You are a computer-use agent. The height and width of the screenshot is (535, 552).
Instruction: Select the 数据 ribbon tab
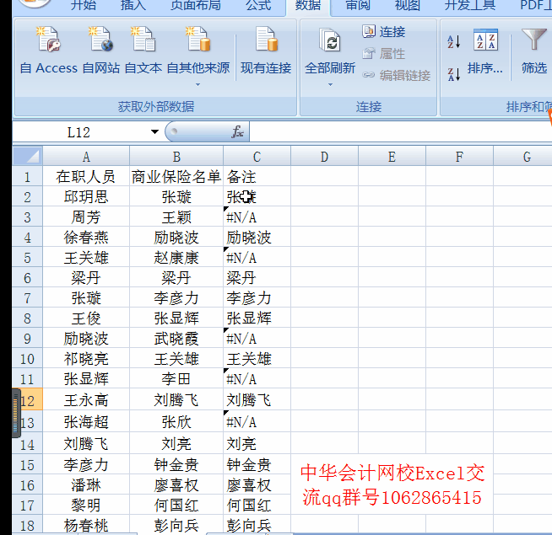click(x=308, y=5)
